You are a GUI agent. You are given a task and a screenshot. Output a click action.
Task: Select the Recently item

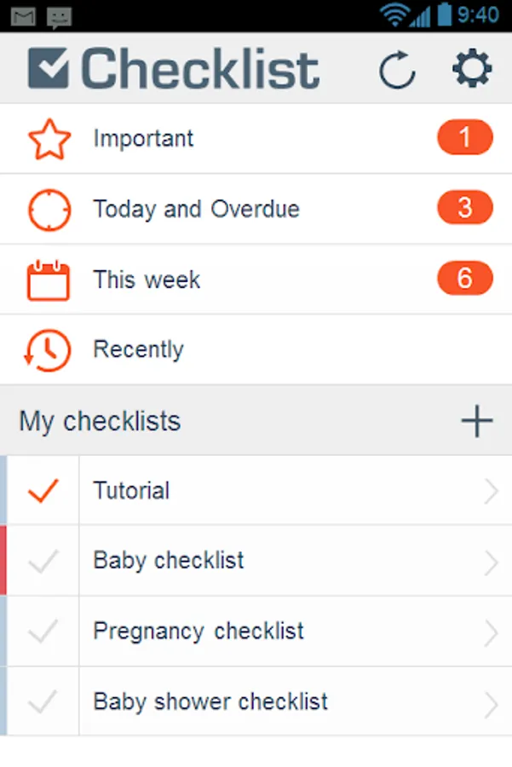pos(138,350)
